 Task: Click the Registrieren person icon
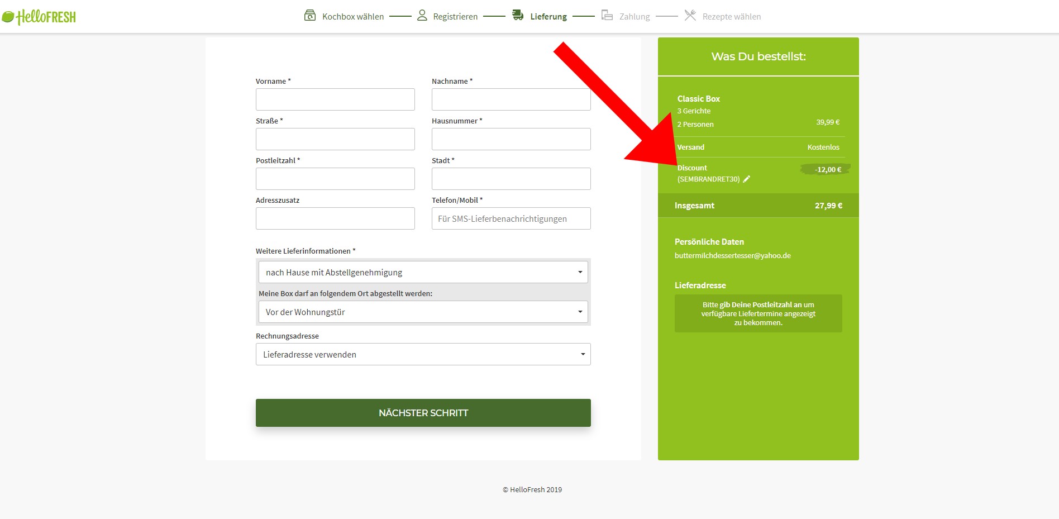(x=422, y=16)
